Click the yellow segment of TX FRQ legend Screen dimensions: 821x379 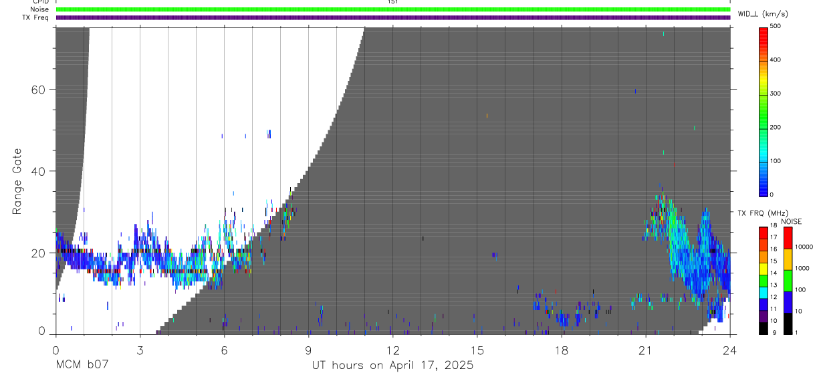point(764,269)
